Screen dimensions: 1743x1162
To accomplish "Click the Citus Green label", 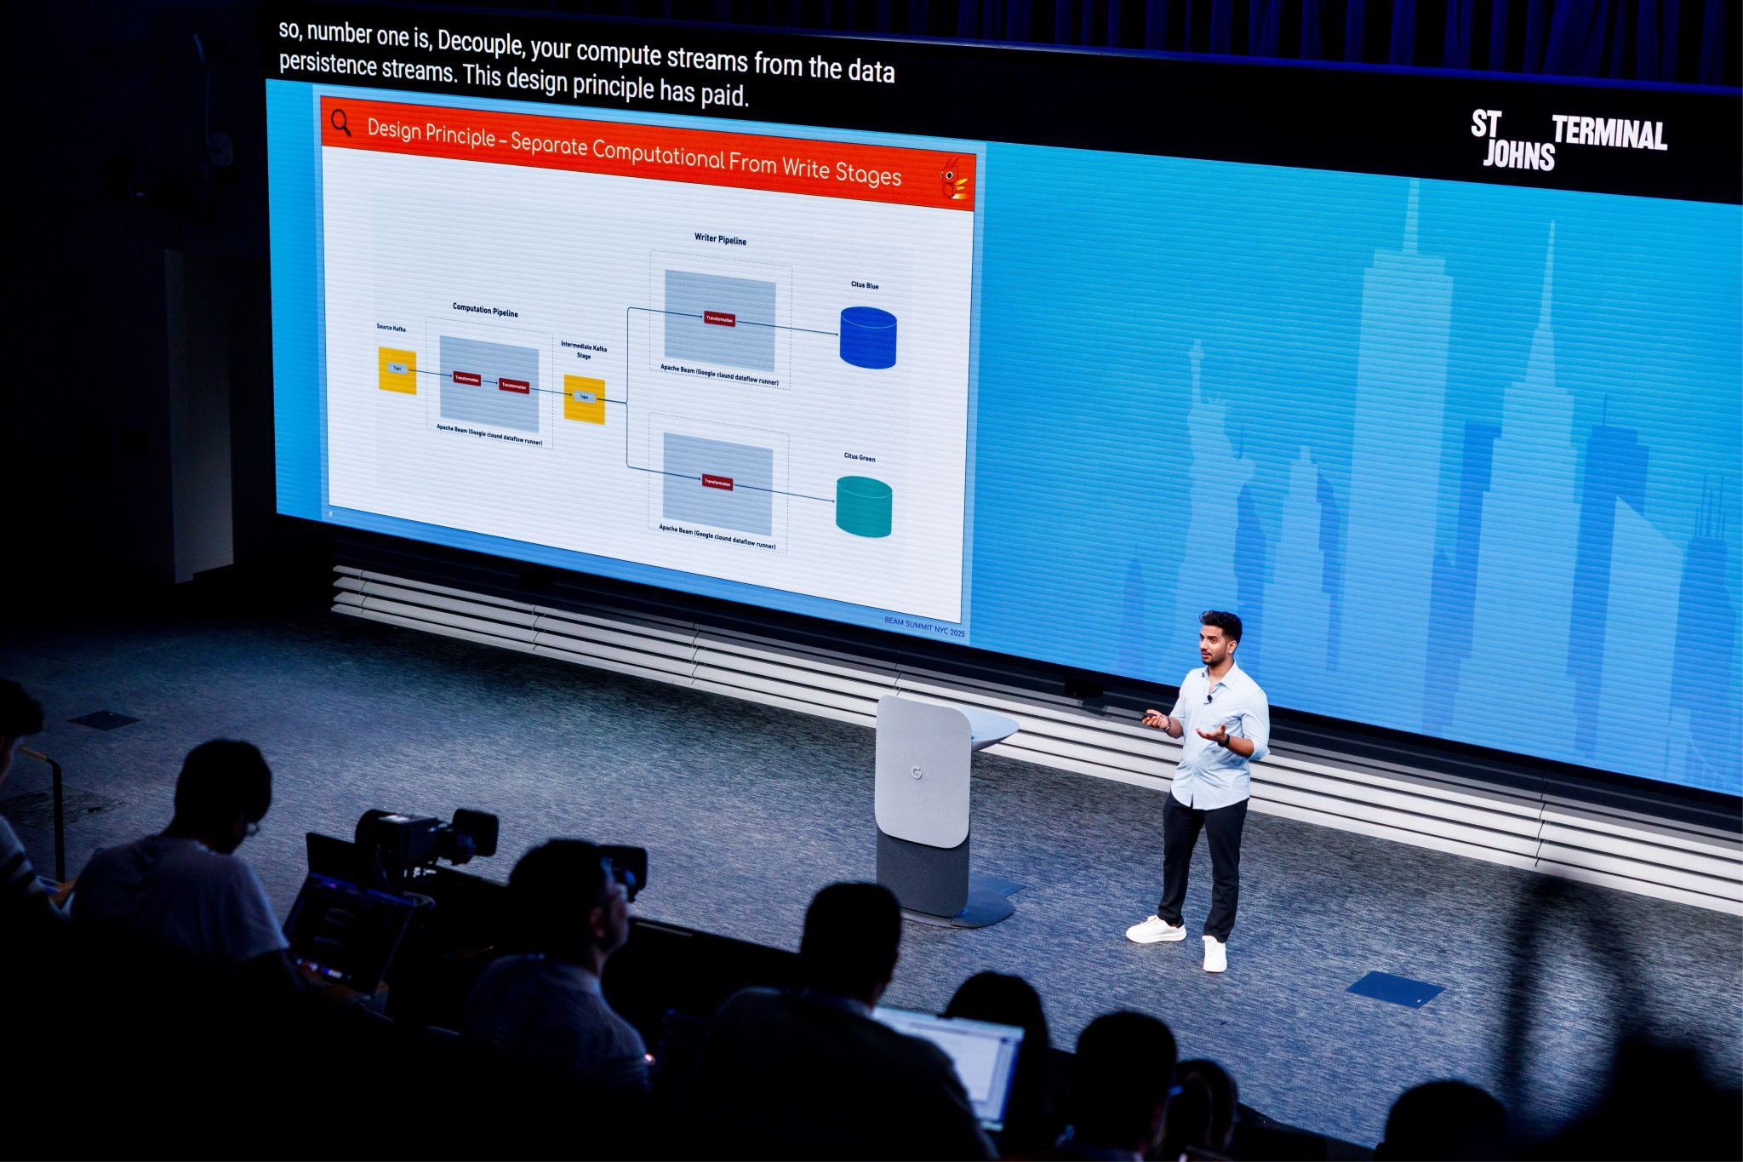I will [860, 457].
